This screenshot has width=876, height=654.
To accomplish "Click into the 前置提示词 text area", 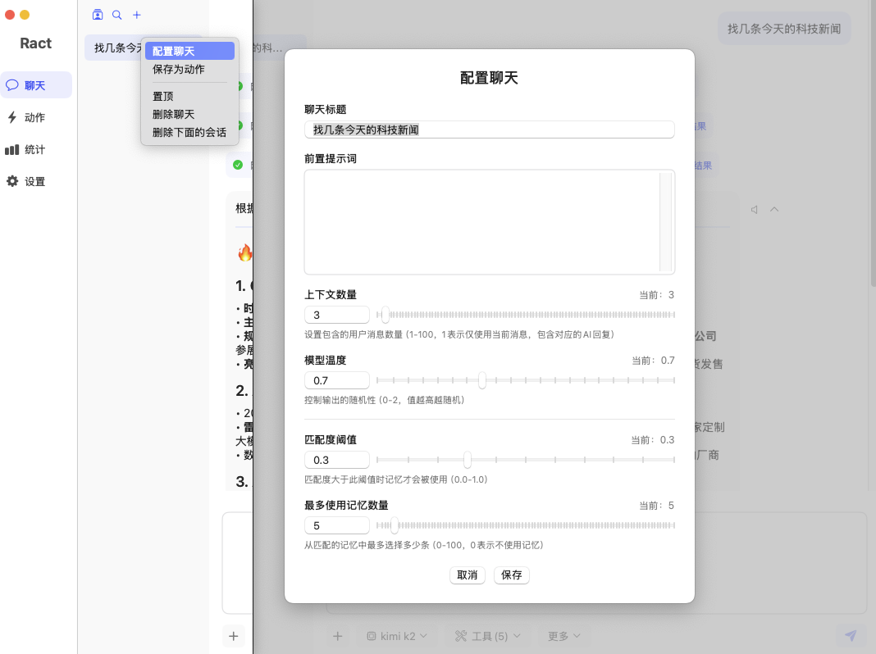I will (482, 222).
